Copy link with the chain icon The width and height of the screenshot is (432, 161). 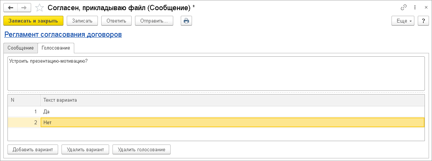tap(403, 8)
